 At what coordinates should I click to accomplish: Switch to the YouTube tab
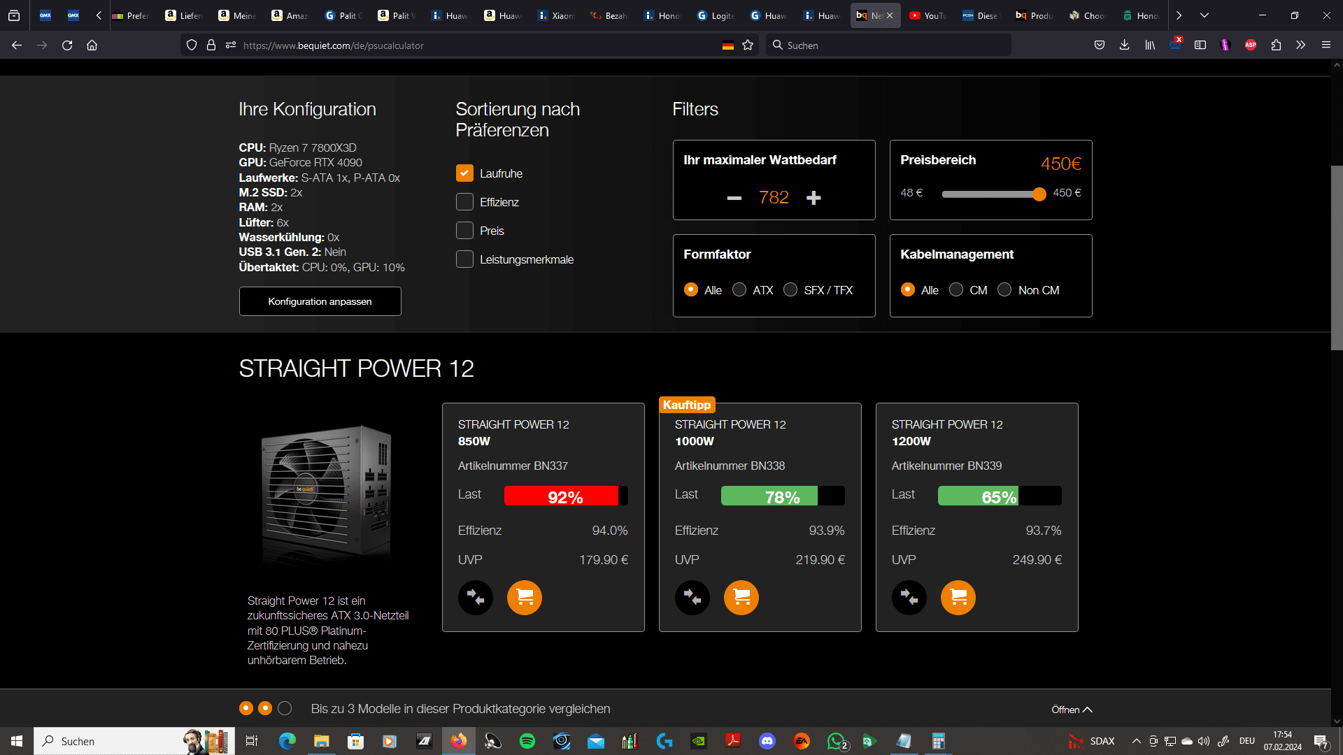pos(927,15)
